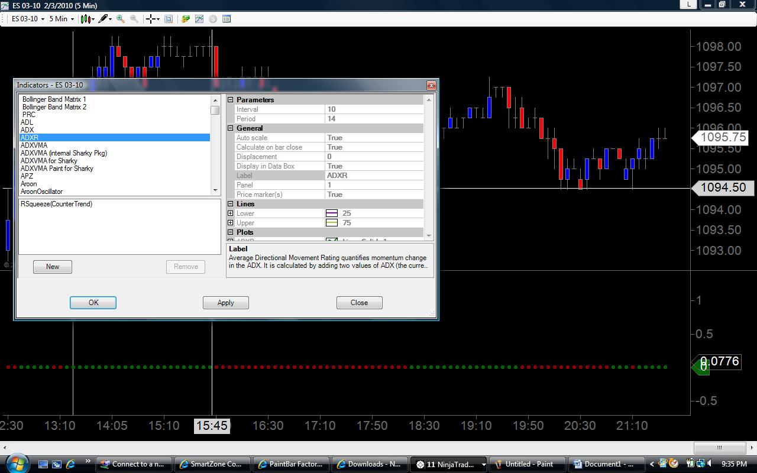The image size is (757, 473).
Task: Click the Upper line color swatch
Action: point(332,223)
